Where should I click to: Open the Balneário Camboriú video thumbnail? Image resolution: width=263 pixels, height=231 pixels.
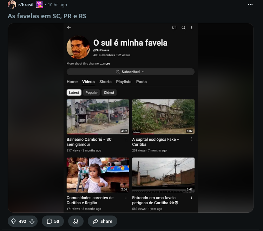coord(98,116)
